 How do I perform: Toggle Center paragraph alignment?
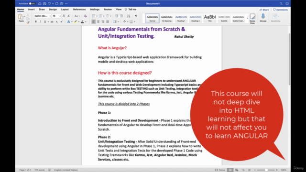[x=98, y=21]
